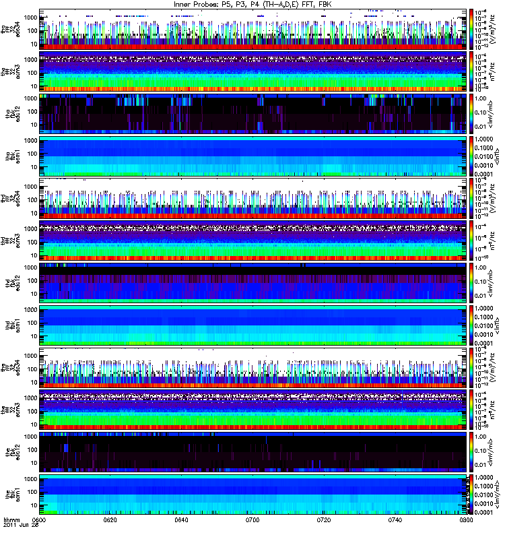Click the <|nT|> unit label of the tha scm1 color bar

[497, 156]
